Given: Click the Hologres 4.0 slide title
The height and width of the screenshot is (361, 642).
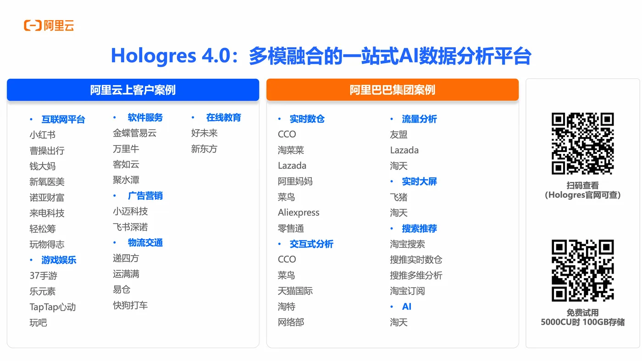Looking at the screenshot, I should click(321, 56).
